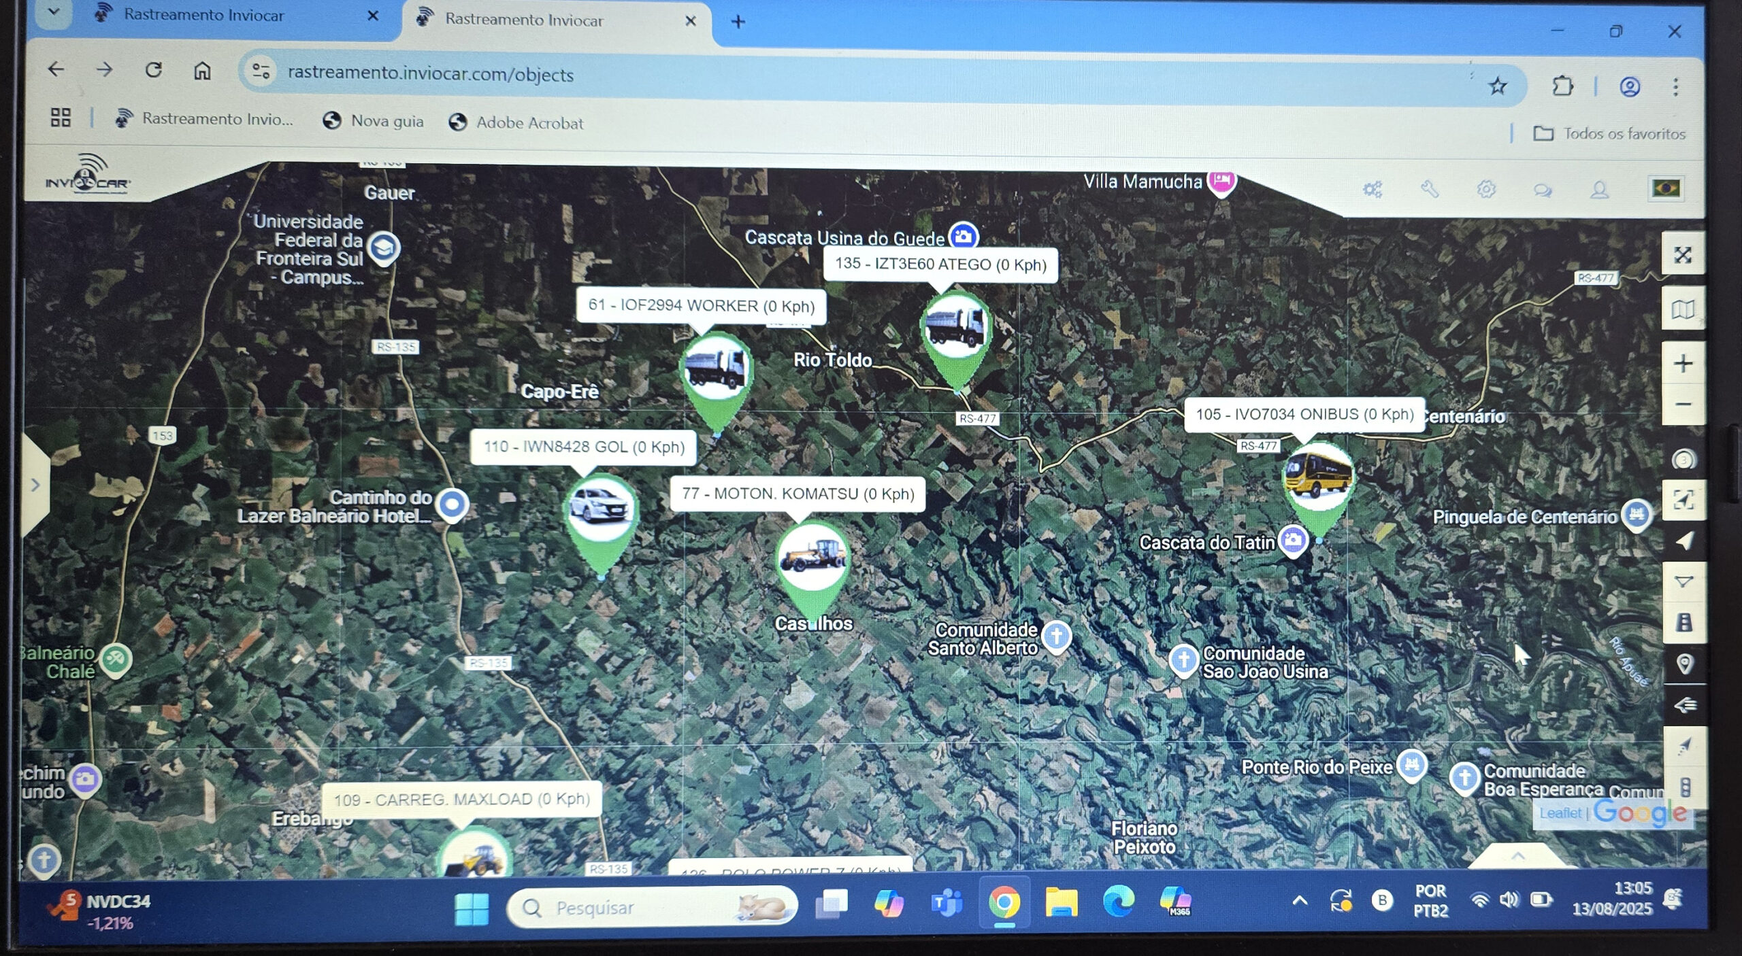This screenshot has width=1742, height=956.
Task: Switch to the first Rastreamento Inviocar tab
Action: pyautogui.click(x=204, y=15)
